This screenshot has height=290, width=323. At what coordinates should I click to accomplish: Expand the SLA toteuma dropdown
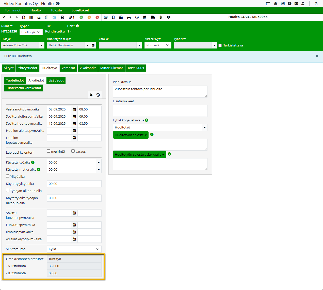[x=74, y=249]
